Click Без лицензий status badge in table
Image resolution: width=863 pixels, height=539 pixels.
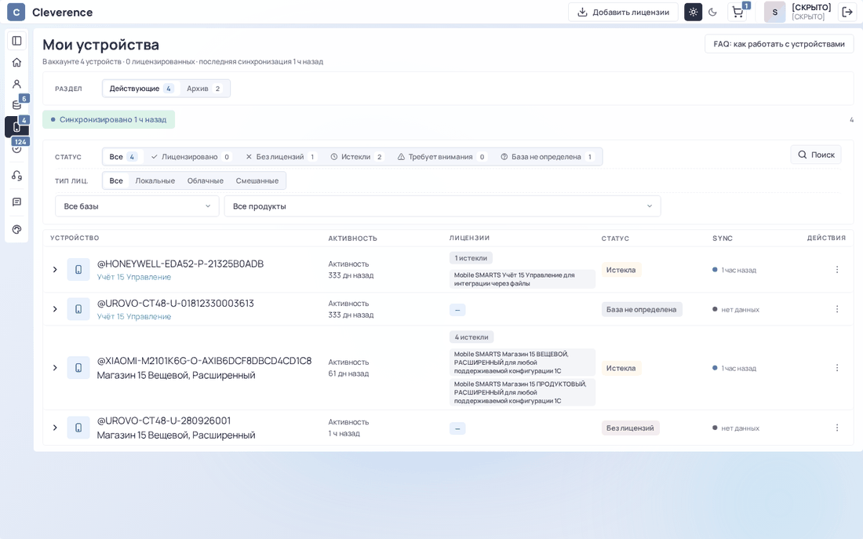630,428
